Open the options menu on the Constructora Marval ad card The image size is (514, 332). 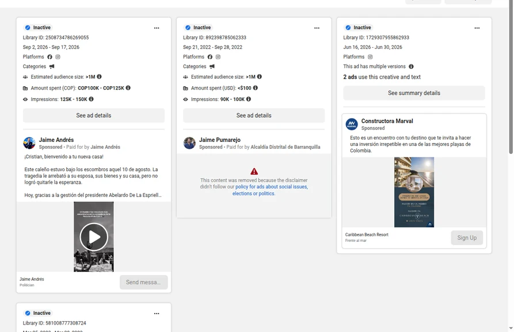pos(477,28)
